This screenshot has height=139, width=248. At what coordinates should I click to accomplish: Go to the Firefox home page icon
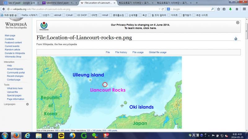[x=237, y=9]
